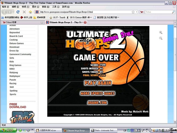Select the Ultimate Mega Hoops 2 tab
The width and height of the screenshot is (177, 133).
[66, 22]
